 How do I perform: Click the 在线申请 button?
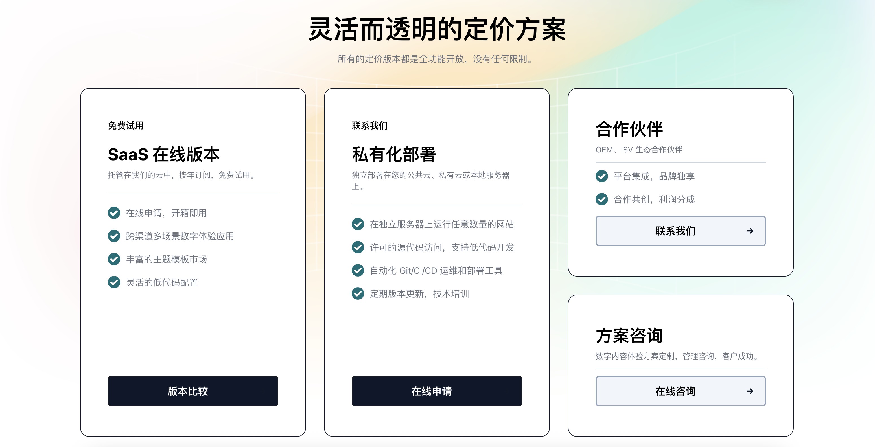(436, 391)
